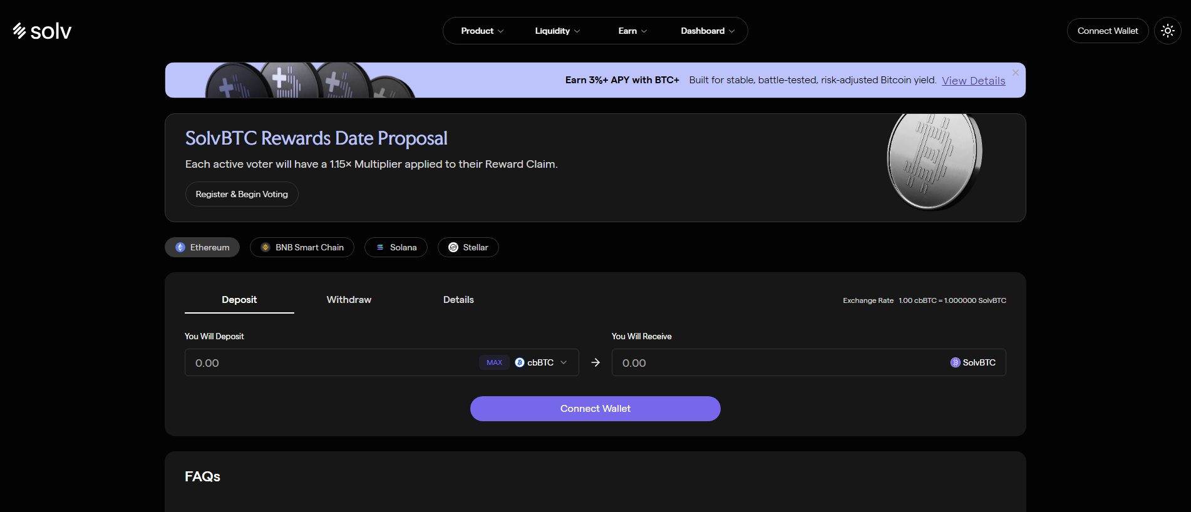
Task: Open the Withdraw tab
Action: [349, 300]
